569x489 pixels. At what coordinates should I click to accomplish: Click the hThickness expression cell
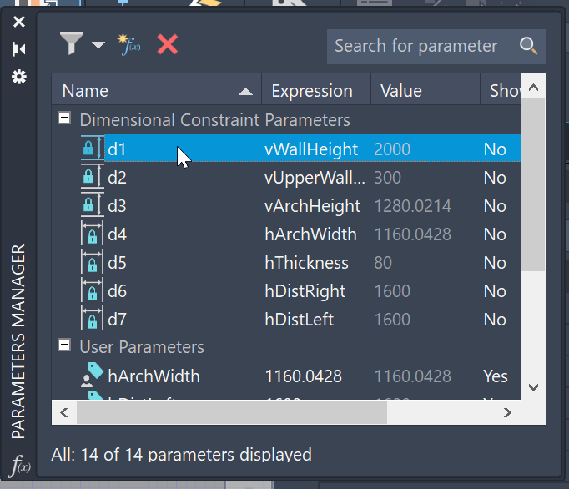point(307,263)
